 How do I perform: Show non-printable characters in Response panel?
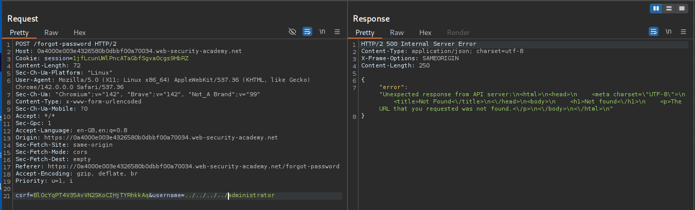point(668,32)
